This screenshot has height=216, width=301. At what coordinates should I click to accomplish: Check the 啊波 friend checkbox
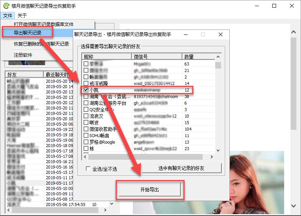click(x=86, y=123)
